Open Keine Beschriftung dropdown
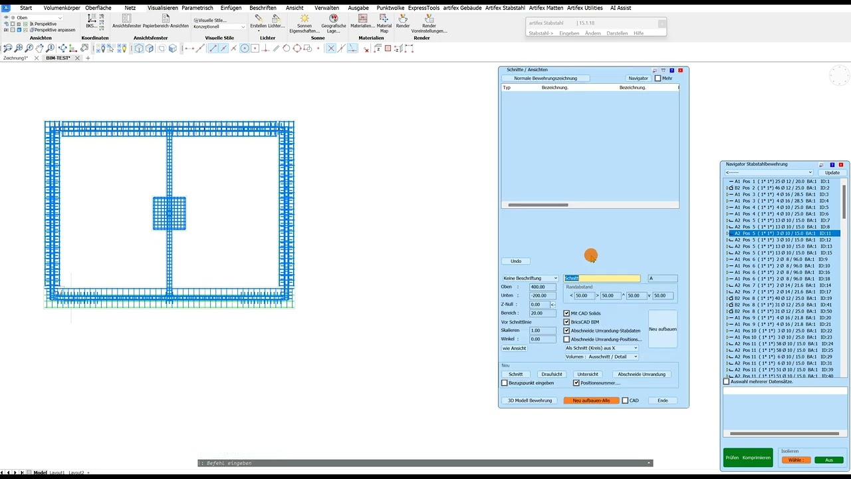 point(530,278)
